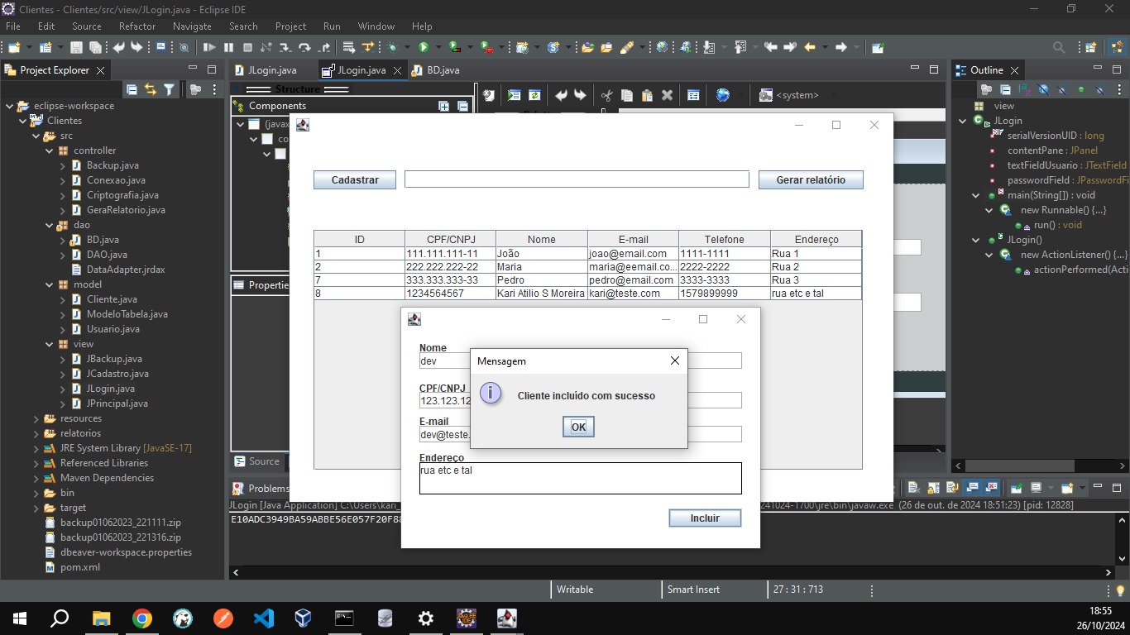Click the Coverage launch icon

455,47
